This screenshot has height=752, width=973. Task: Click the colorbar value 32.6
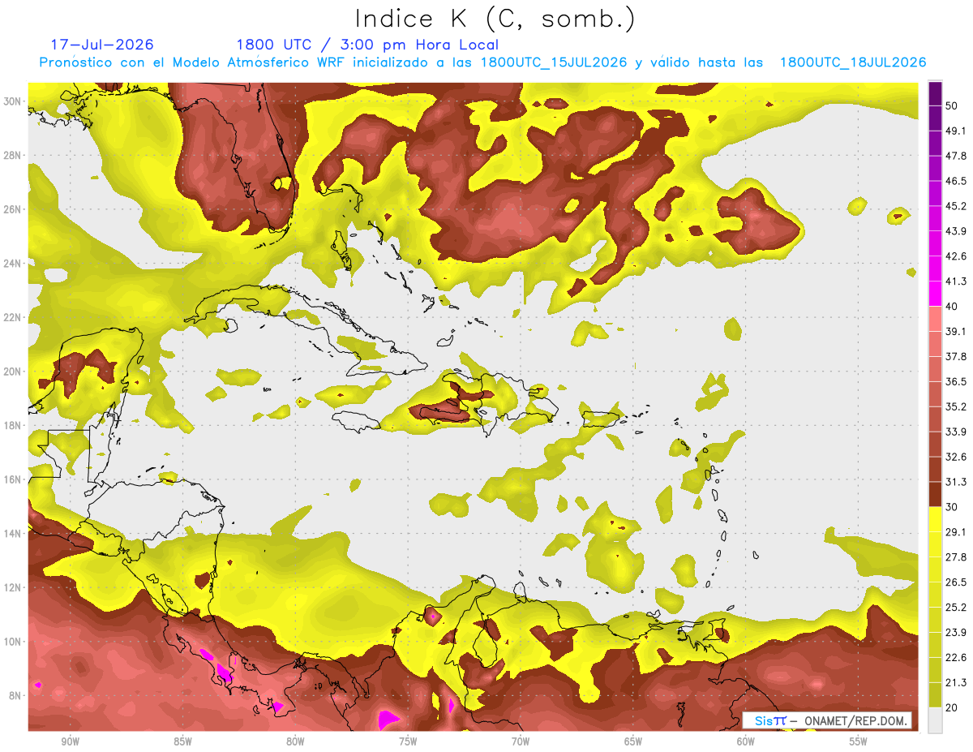[x=956, y=457]
